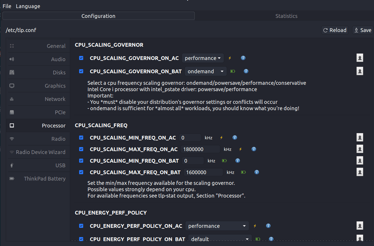Click info icon for CPU_ENERGY_PERF_POLICY_ON_AC

coord(268,226)
